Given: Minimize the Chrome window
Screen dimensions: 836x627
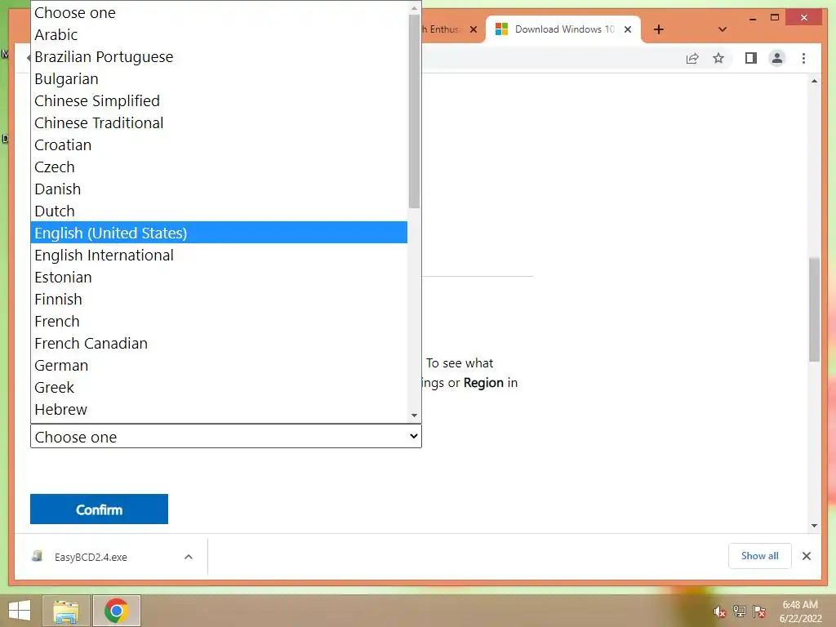Looking at the screenshot, I should (753, 18).
